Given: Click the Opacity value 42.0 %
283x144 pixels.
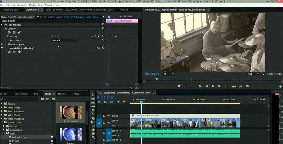Looking at the screenshot, I should click(x=56, y=36).
